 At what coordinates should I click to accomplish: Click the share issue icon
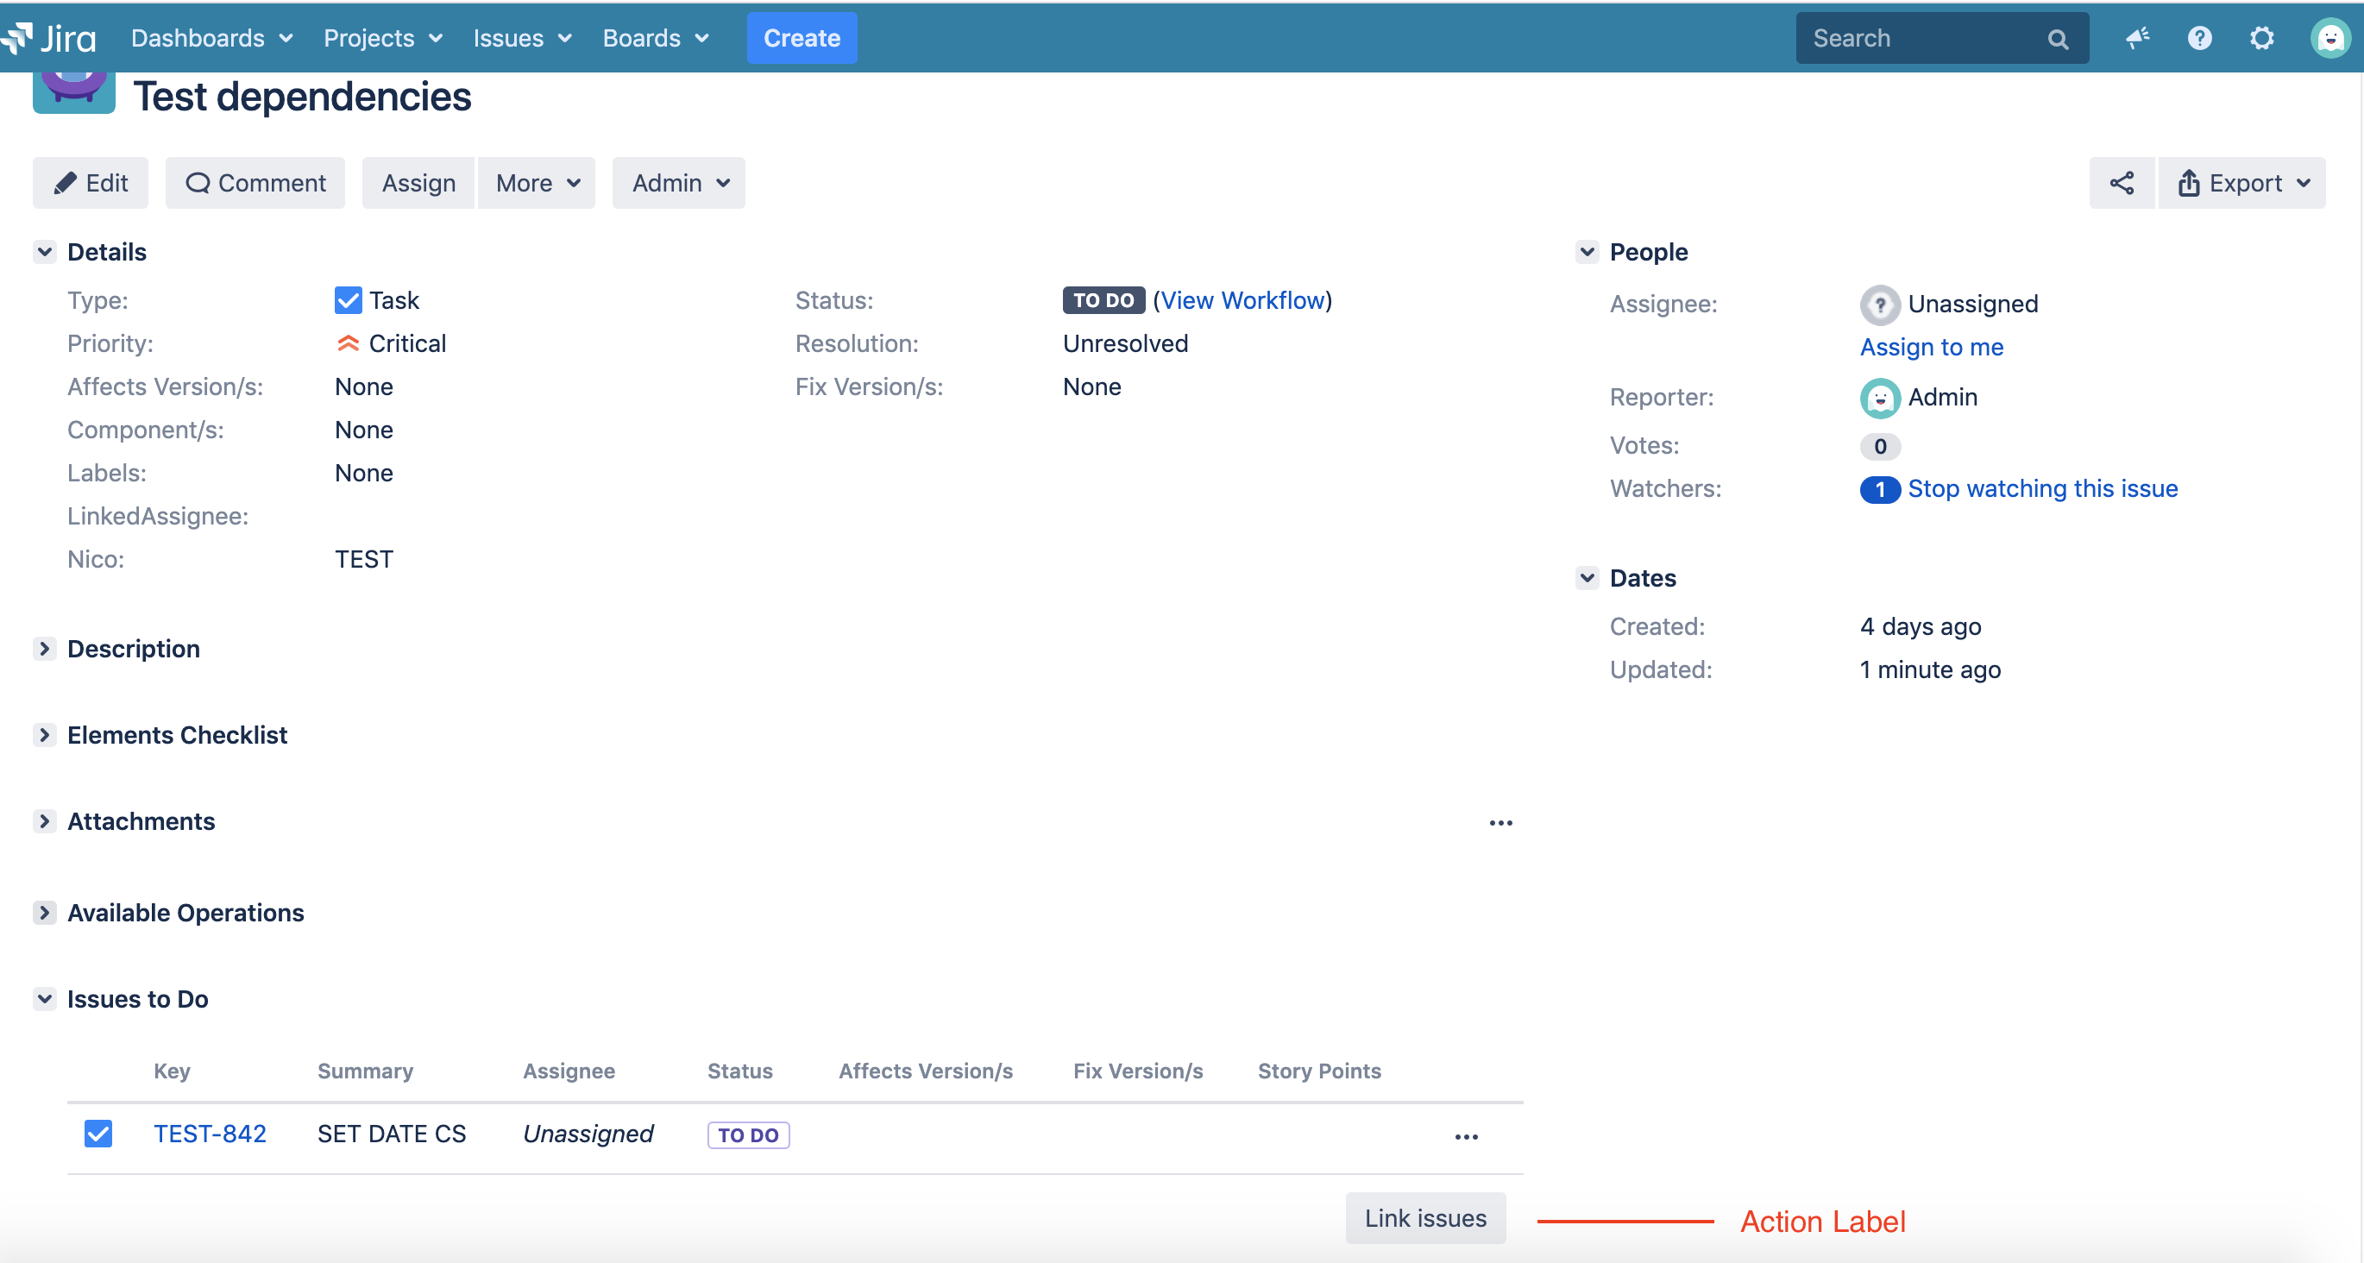point(2121,183)
